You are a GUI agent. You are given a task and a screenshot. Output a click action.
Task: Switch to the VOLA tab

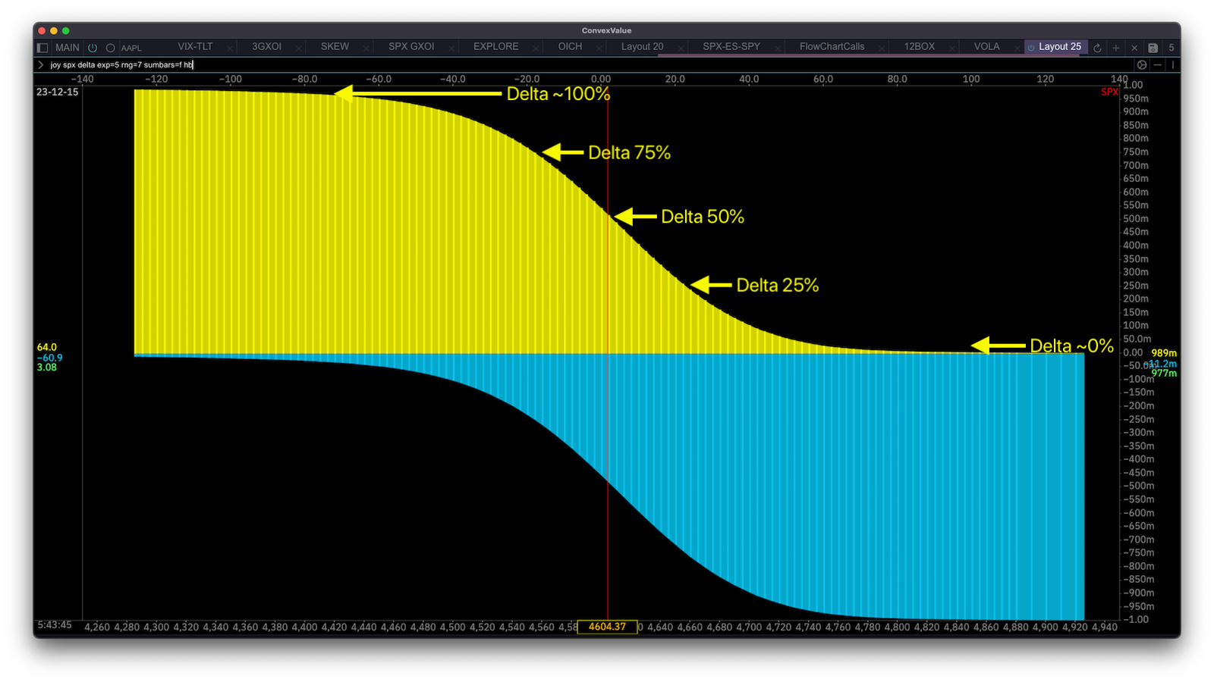pyautogui.click(x=986, y=46)
